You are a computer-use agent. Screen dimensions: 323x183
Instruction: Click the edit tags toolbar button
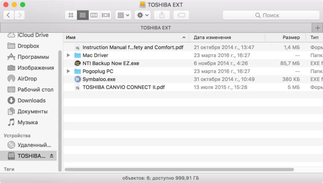pyautogui.click(x=181, y=15)
